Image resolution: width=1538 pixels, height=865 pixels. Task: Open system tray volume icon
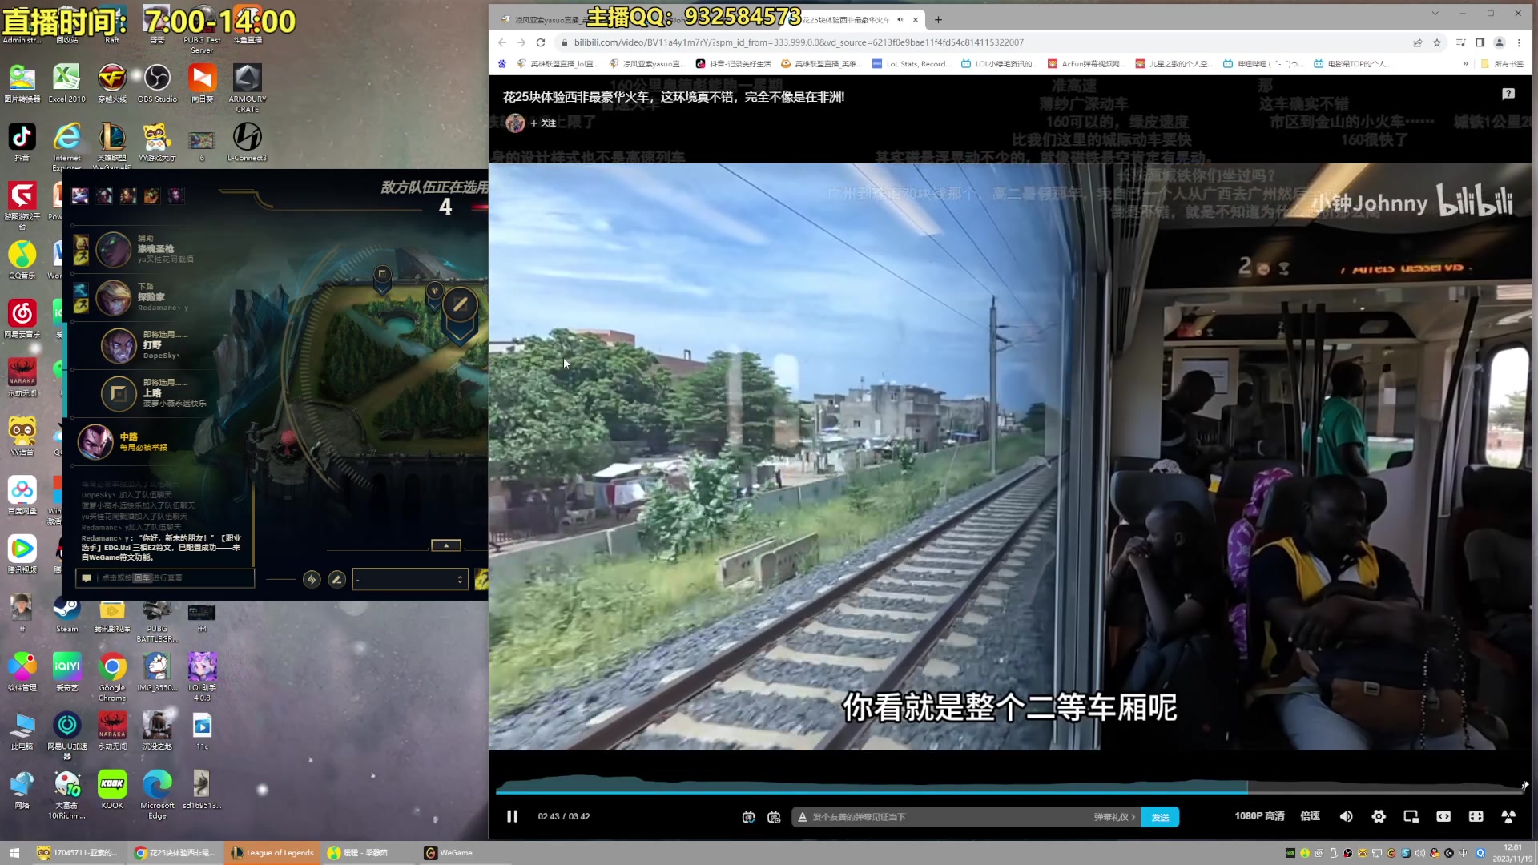tap(1420, 853)
